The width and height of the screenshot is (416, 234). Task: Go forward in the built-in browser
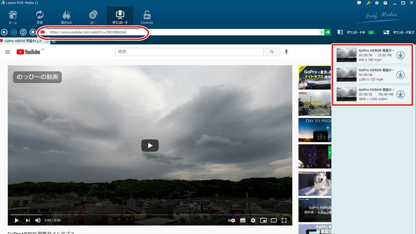(x=14, y=32)
